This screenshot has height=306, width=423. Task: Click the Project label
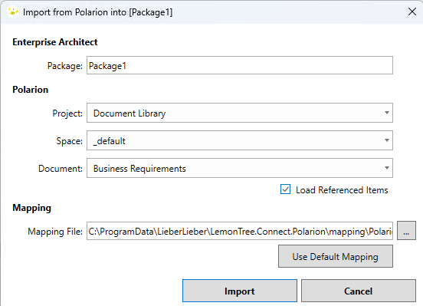click(x=67, y=114)
